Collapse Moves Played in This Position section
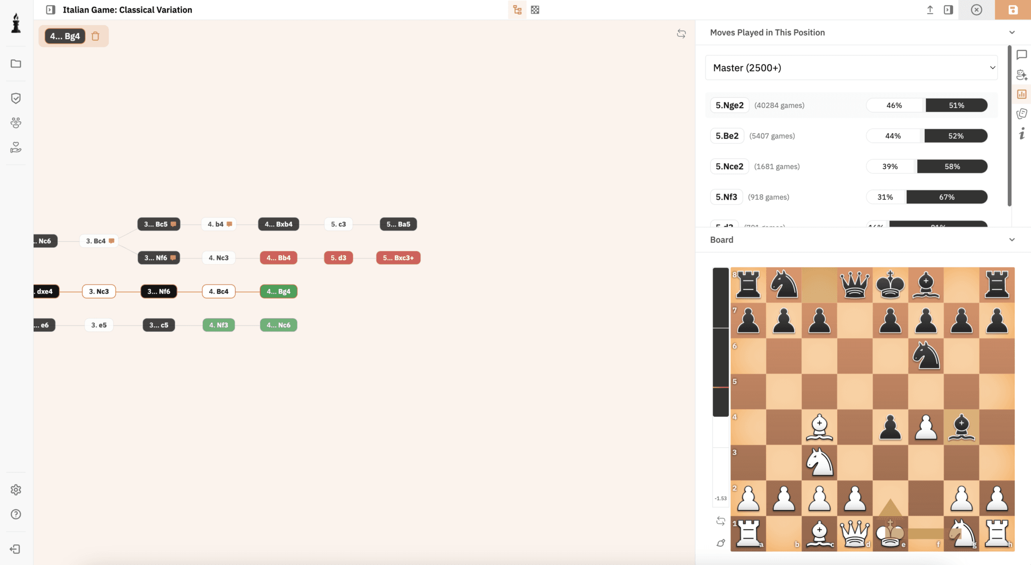 tap(1012, 32)
